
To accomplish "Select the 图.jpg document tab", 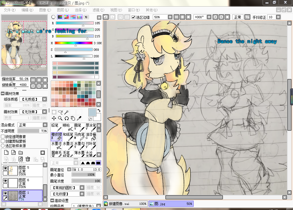I will click(171, 204).
